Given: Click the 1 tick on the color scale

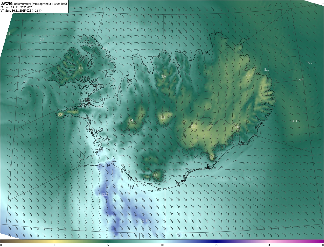Looking at the screenshot, I should (54, 245).
